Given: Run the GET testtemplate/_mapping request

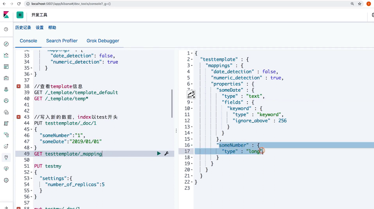Looking at the screenshot, I should click(x=159, y=154).
